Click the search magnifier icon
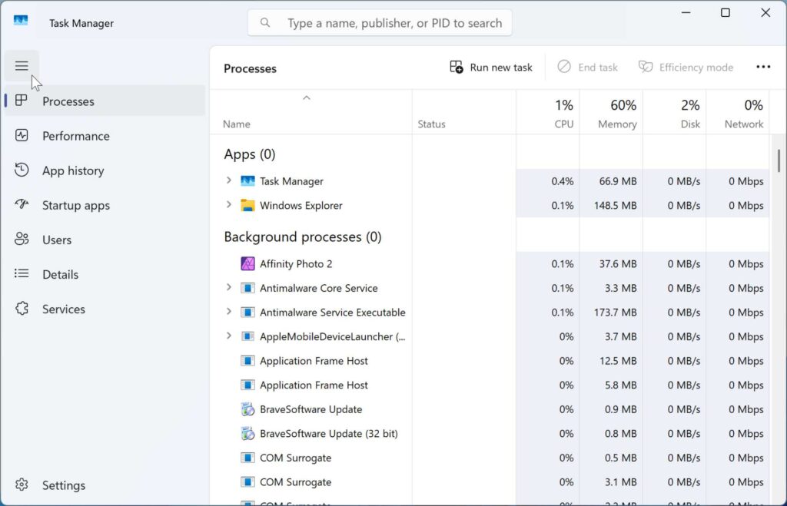Screen dimensions: 787x506 (x=264, y=22)
